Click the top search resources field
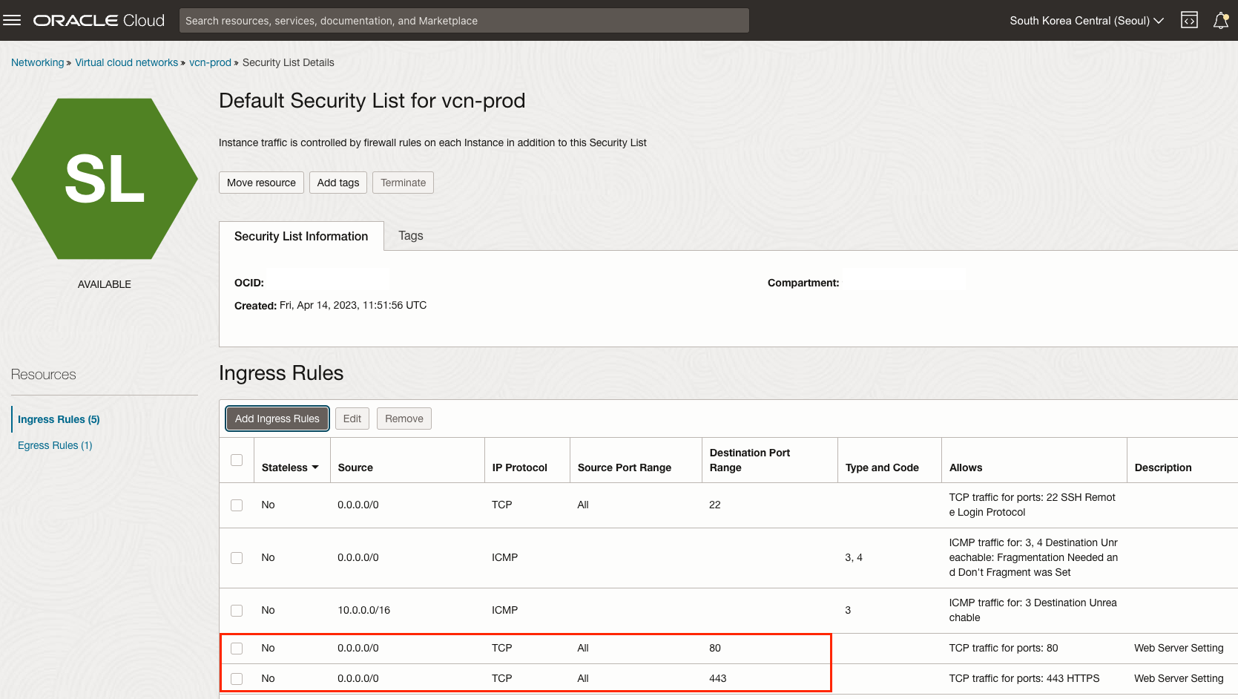This screenshot has height=699, width=1238. [x=464, y=20]
